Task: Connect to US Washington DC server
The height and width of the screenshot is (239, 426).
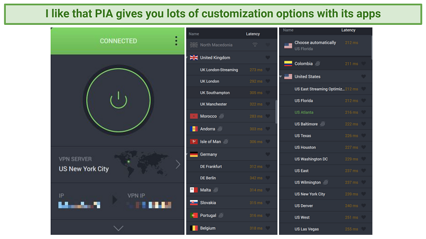Action: [326, 159]
